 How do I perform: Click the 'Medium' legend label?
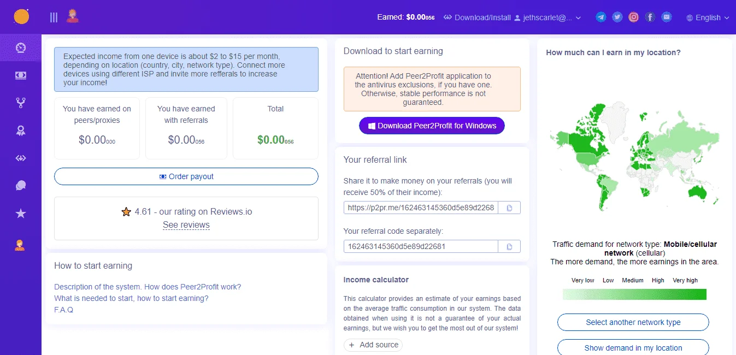pos(632,280)
